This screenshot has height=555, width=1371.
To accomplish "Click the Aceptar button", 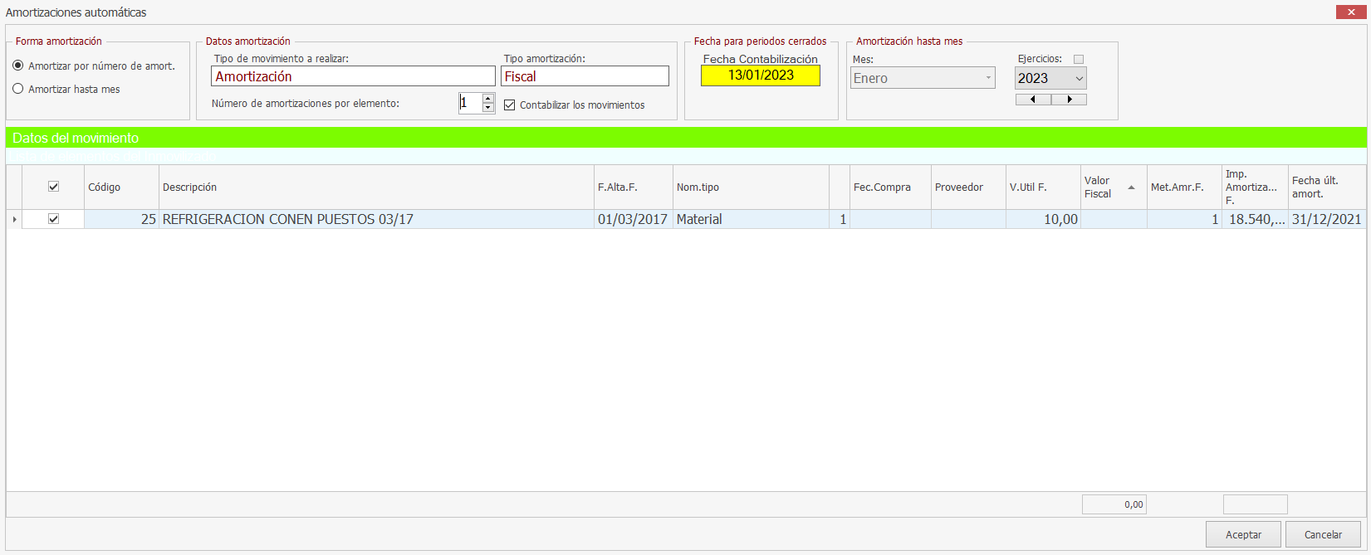I will pos(1243,534).
